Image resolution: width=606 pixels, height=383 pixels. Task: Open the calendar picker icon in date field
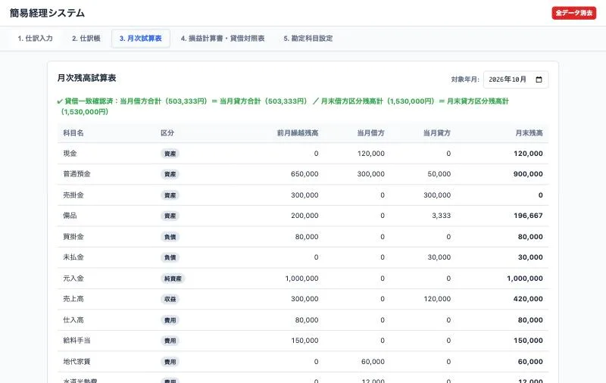pos(539,79)
